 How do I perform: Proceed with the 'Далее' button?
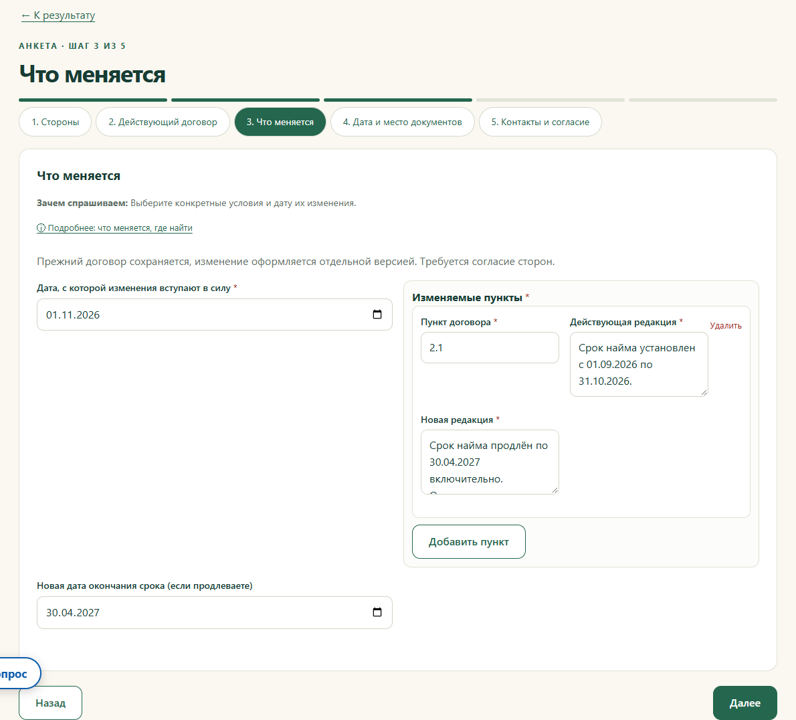tap(744, 703)
